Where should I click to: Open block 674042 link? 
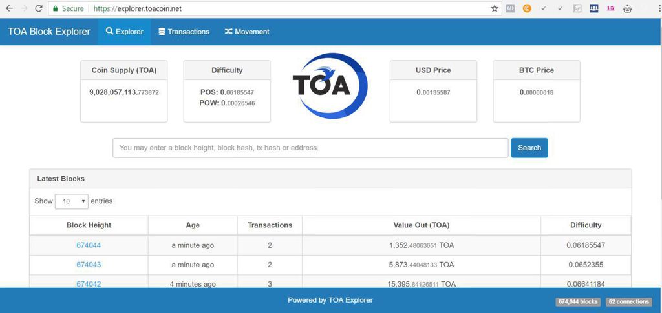tap(89, 284)
